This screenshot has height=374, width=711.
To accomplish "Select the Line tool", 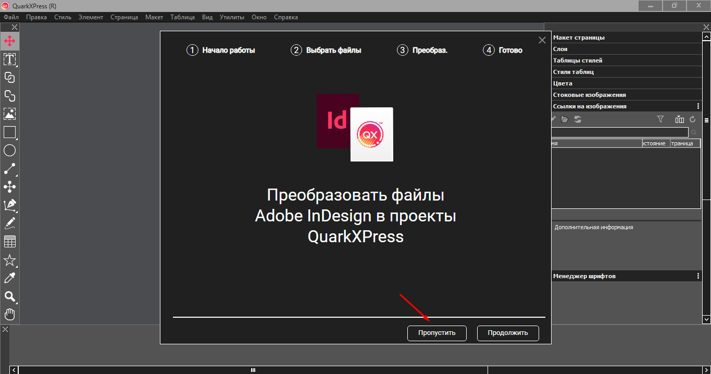I will (9, 169).
